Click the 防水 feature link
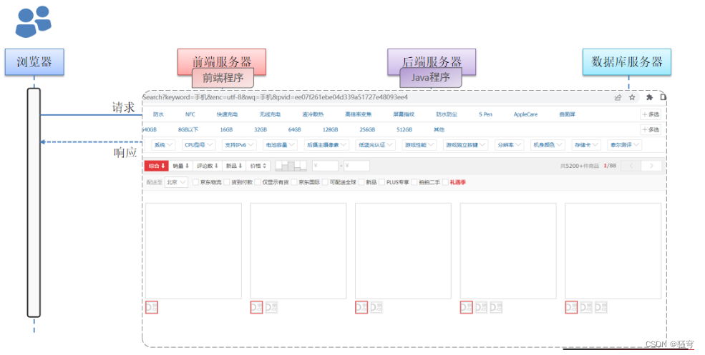This screenshot has height=355, width=705. 158,114
